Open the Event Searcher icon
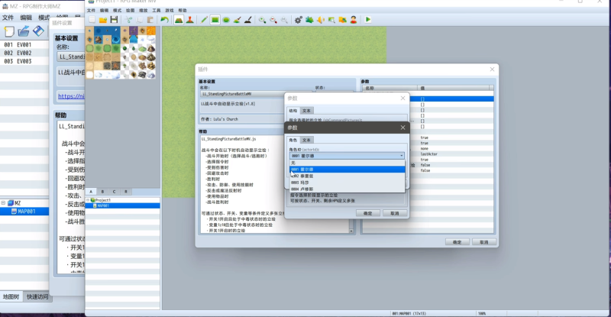This screenshot has width=611, height=317. [x=331, y=20]
